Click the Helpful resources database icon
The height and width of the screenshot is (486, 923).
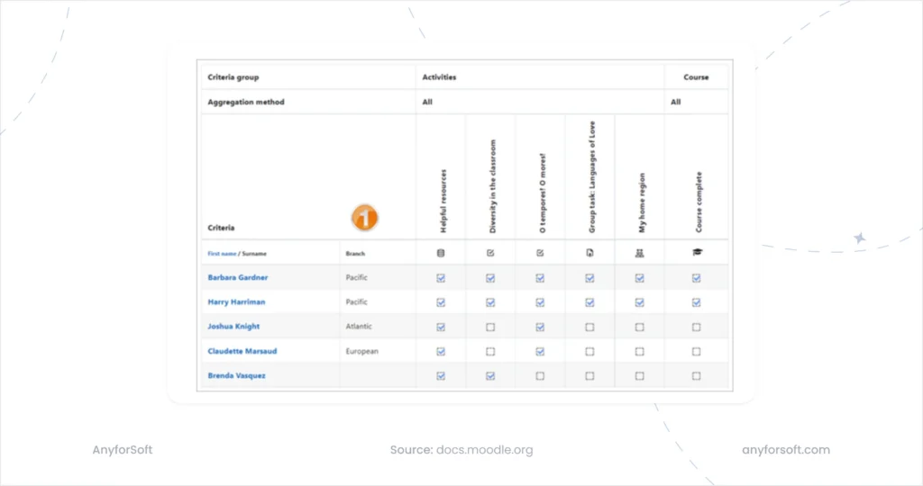point(441,254)
